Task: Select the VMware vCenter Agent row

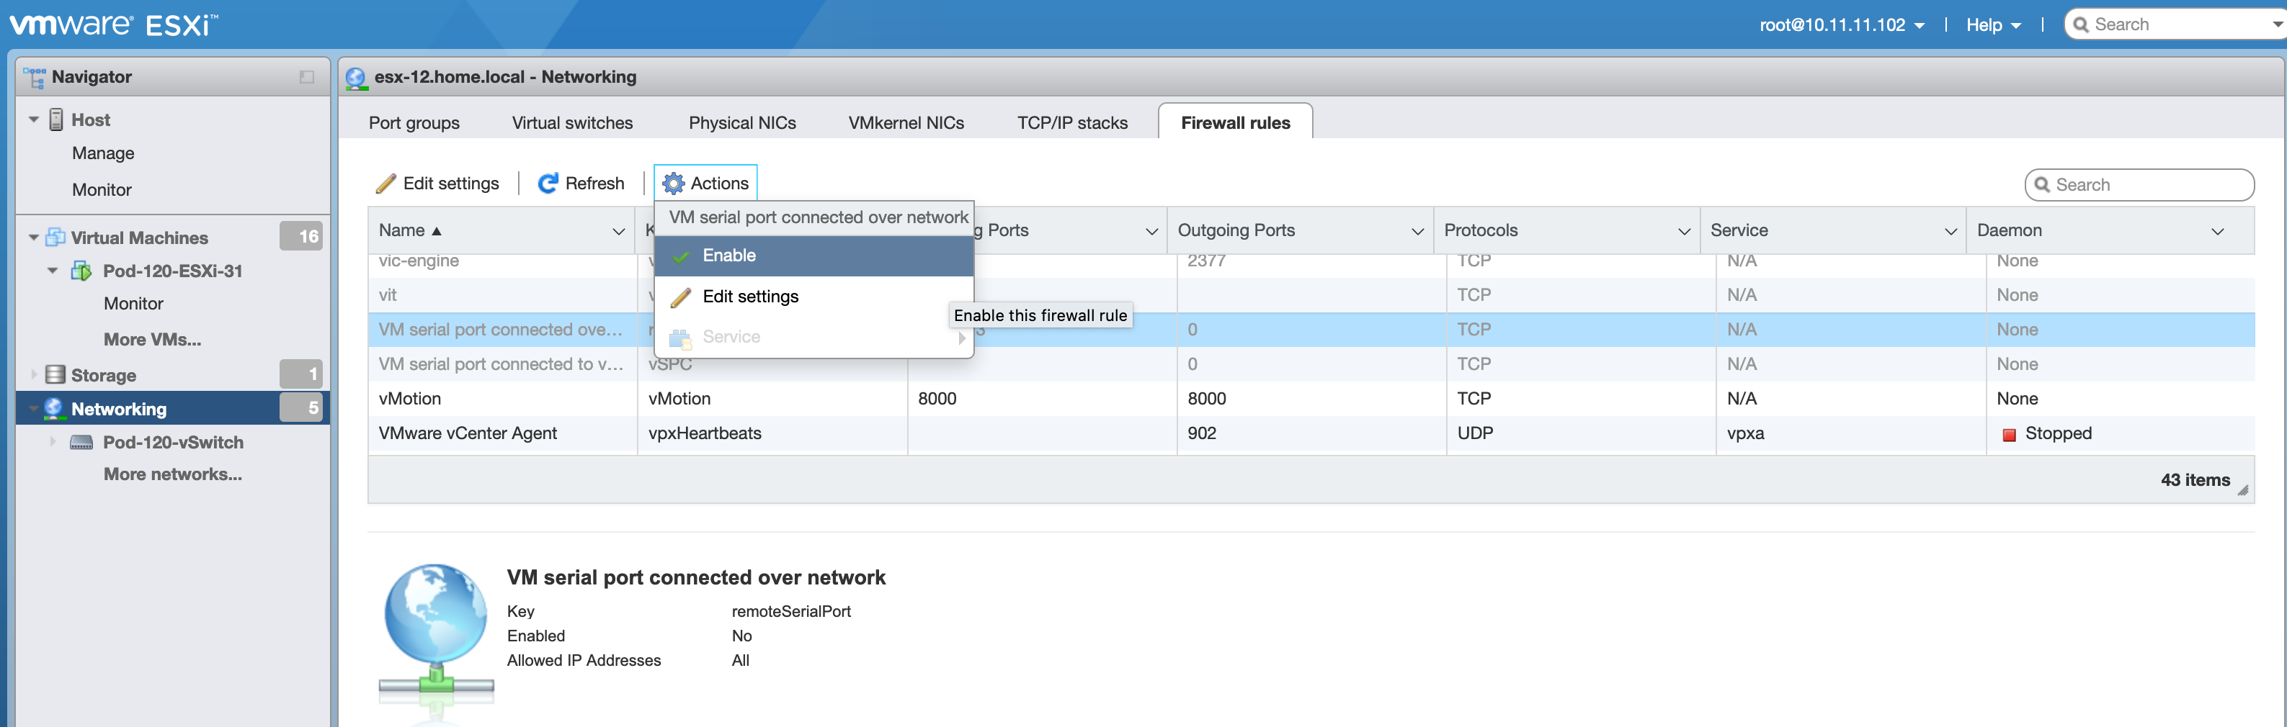Action: tap(468, 433)
